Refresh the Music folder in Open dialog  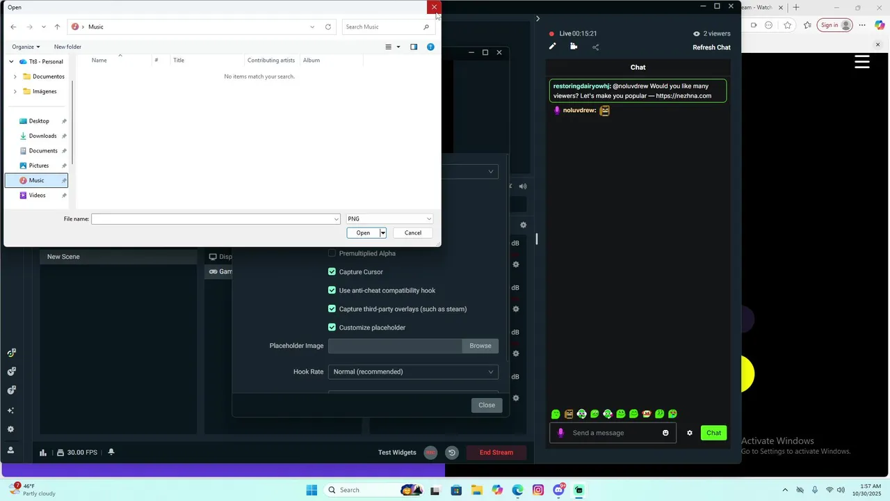coord(328,27)
